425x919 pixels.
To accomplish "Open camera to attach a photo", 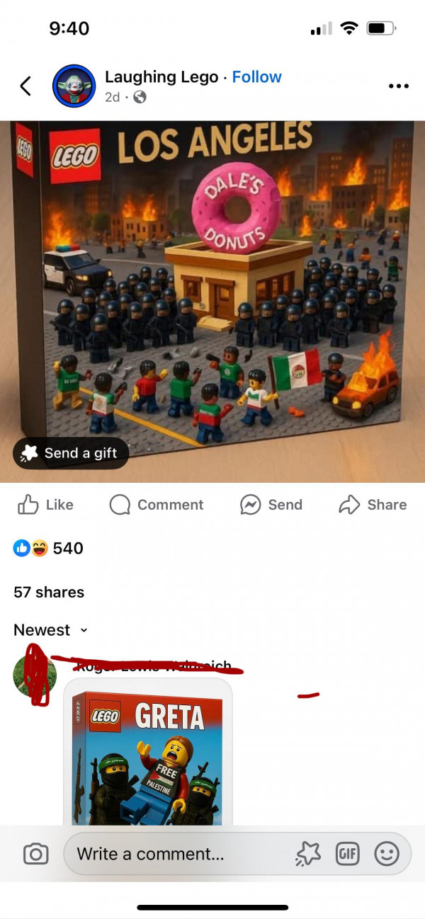I will [x=35, y=854].
